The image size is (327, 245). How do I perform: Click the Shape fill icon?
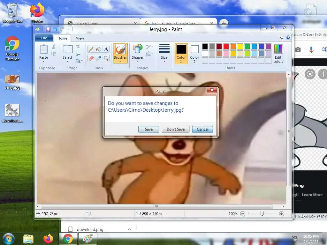tap(149, 54)
